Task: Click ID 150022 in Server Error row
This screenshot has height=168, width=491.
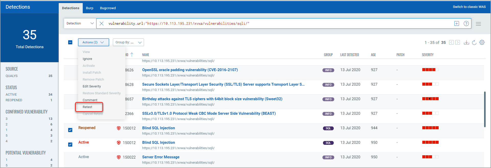Action: (129, 157)
